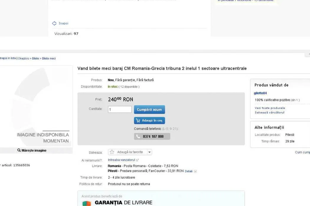Screen dimensions: 310x206
Task: Click the external link icon after Intreaba vanzatorul
Action: [x=137, y=160]
